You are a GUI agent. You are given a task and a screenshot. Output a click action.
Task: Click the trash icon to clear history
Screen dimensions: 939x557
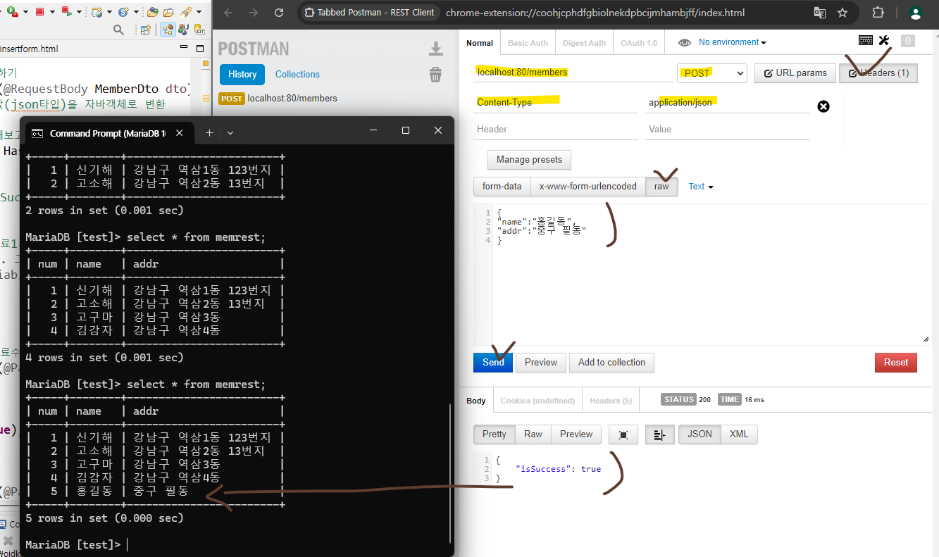click(x=436, y=75)
